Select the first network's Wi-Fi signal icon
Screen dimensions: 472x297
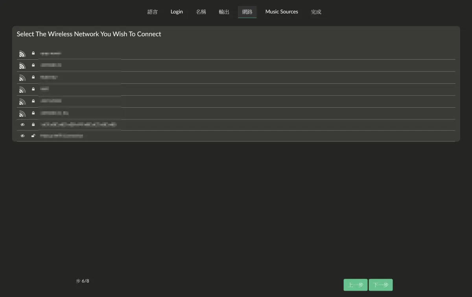[x=22, y=54]
